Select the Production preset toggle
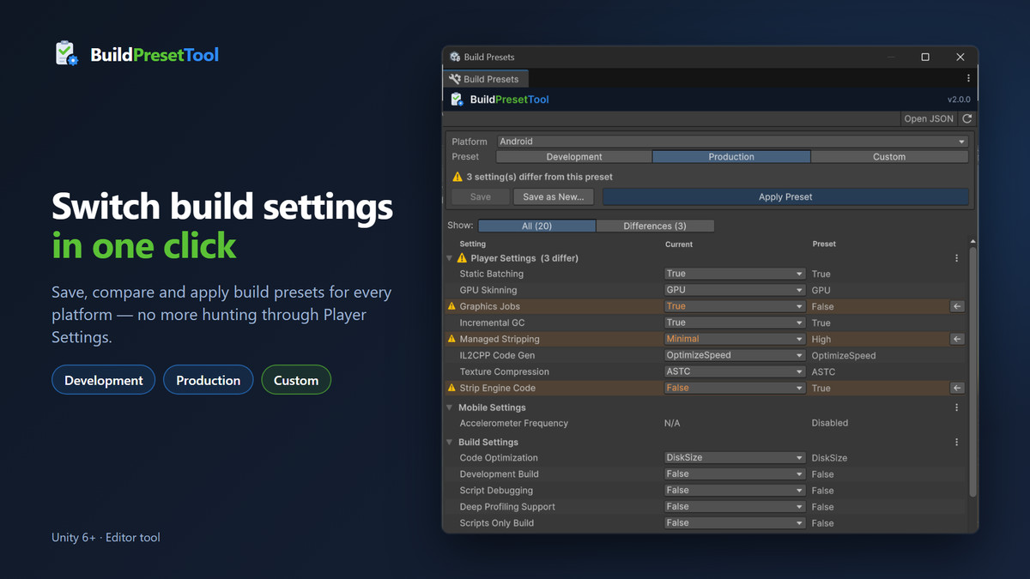 click(x=731, y=157)
